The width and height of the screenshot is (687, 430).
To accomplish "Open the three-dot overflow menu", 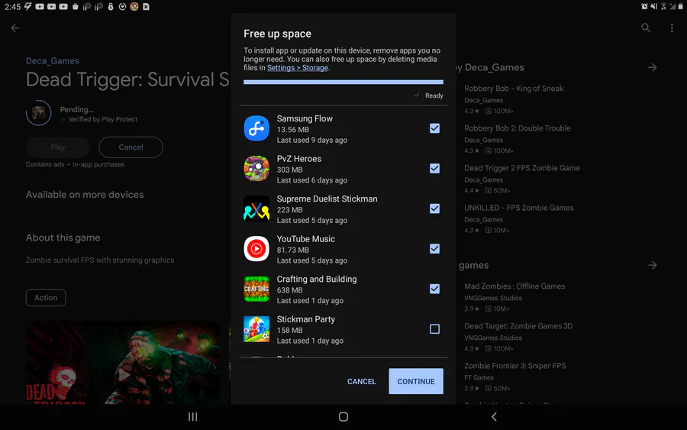I will [x=672, y=28].
